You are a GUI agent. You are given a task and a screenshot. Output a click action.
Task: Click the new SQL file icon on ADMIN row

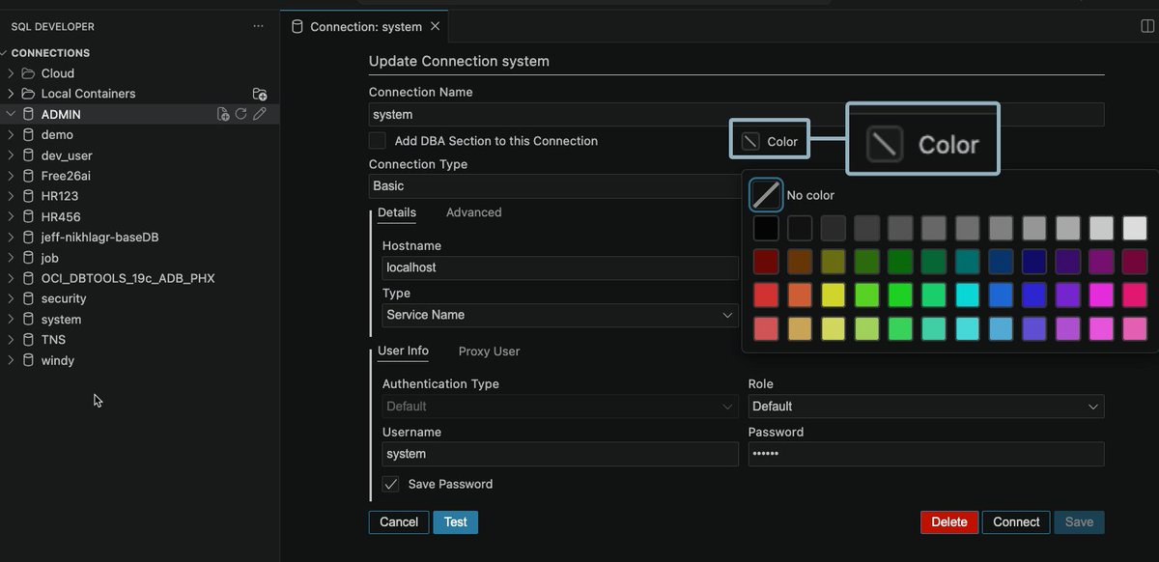(x=223, y=114)
